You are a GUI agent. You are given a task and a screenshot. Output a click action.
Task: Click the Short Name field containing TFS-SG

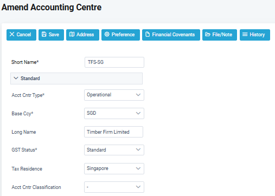pyautogui.click(x=114, y=62)
